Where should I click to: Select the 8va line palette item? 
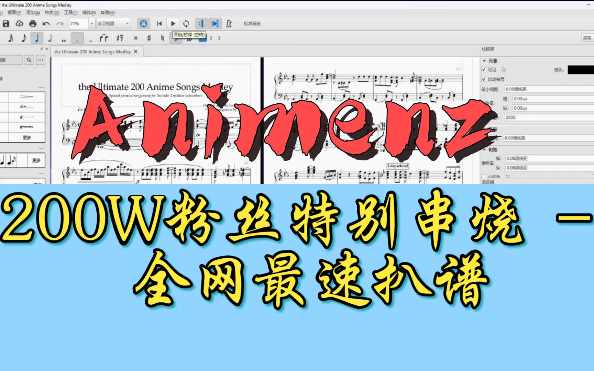26,117
